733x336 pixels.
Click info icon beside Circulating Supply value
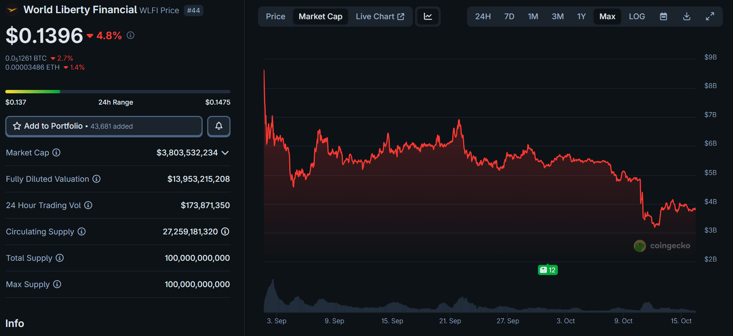pos(225,232)
